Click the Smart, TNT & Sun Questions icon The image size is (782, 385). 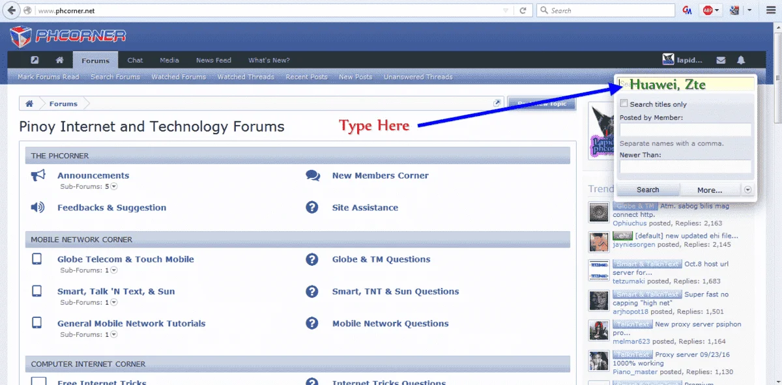(312, 291)
